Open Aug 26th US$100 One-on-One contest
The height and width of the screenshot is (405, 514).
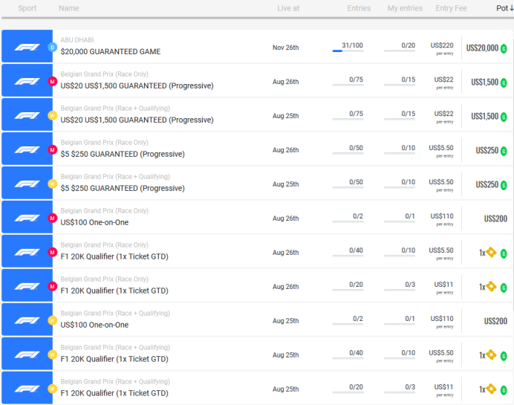pyautogui.click(x=94, y=222)
